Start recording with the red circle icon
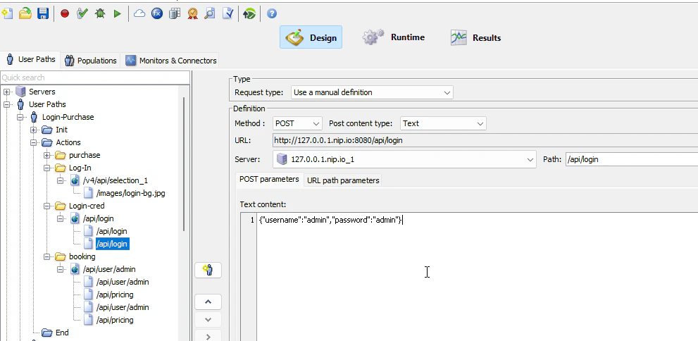 (65, 14)
